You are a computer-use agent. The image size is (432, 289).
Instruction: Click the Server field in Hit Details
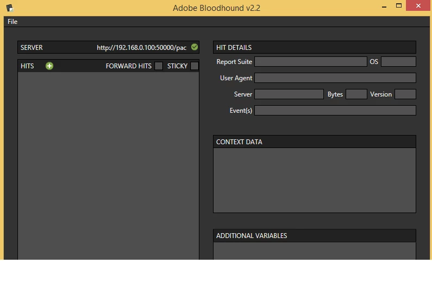click(x=289, y=94)
